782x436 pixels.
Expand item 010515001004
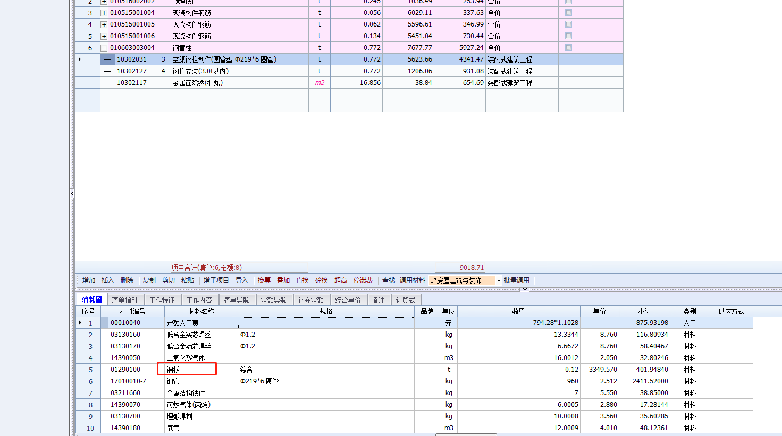(104, 13)
